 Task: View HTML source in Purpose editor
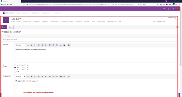click(x=69, y=45)
